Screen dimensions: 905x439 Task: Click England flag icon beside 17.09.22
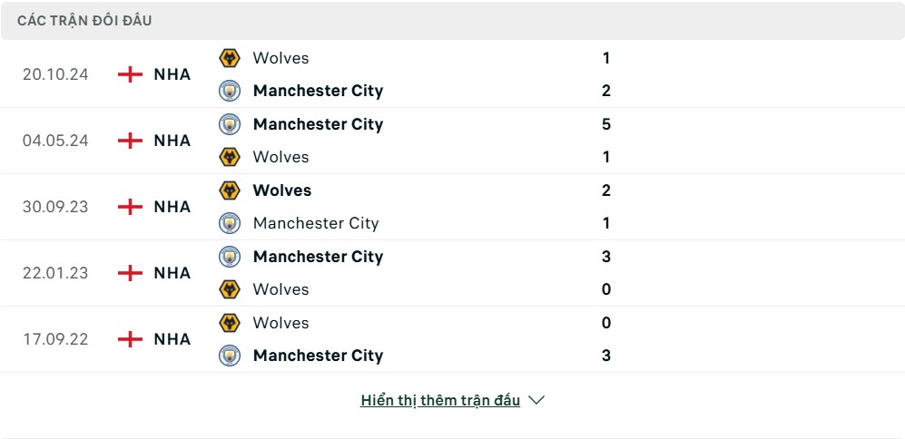[x=130, y=338]
